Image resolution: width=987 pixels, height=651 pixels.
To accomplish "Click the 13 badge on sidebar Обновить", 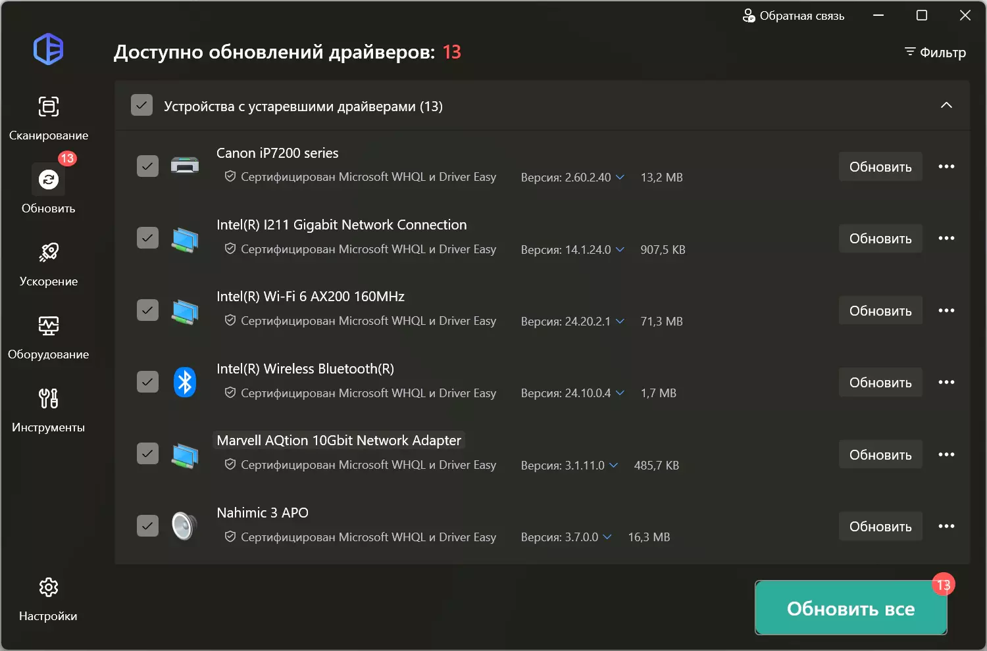I will [67, 158].
